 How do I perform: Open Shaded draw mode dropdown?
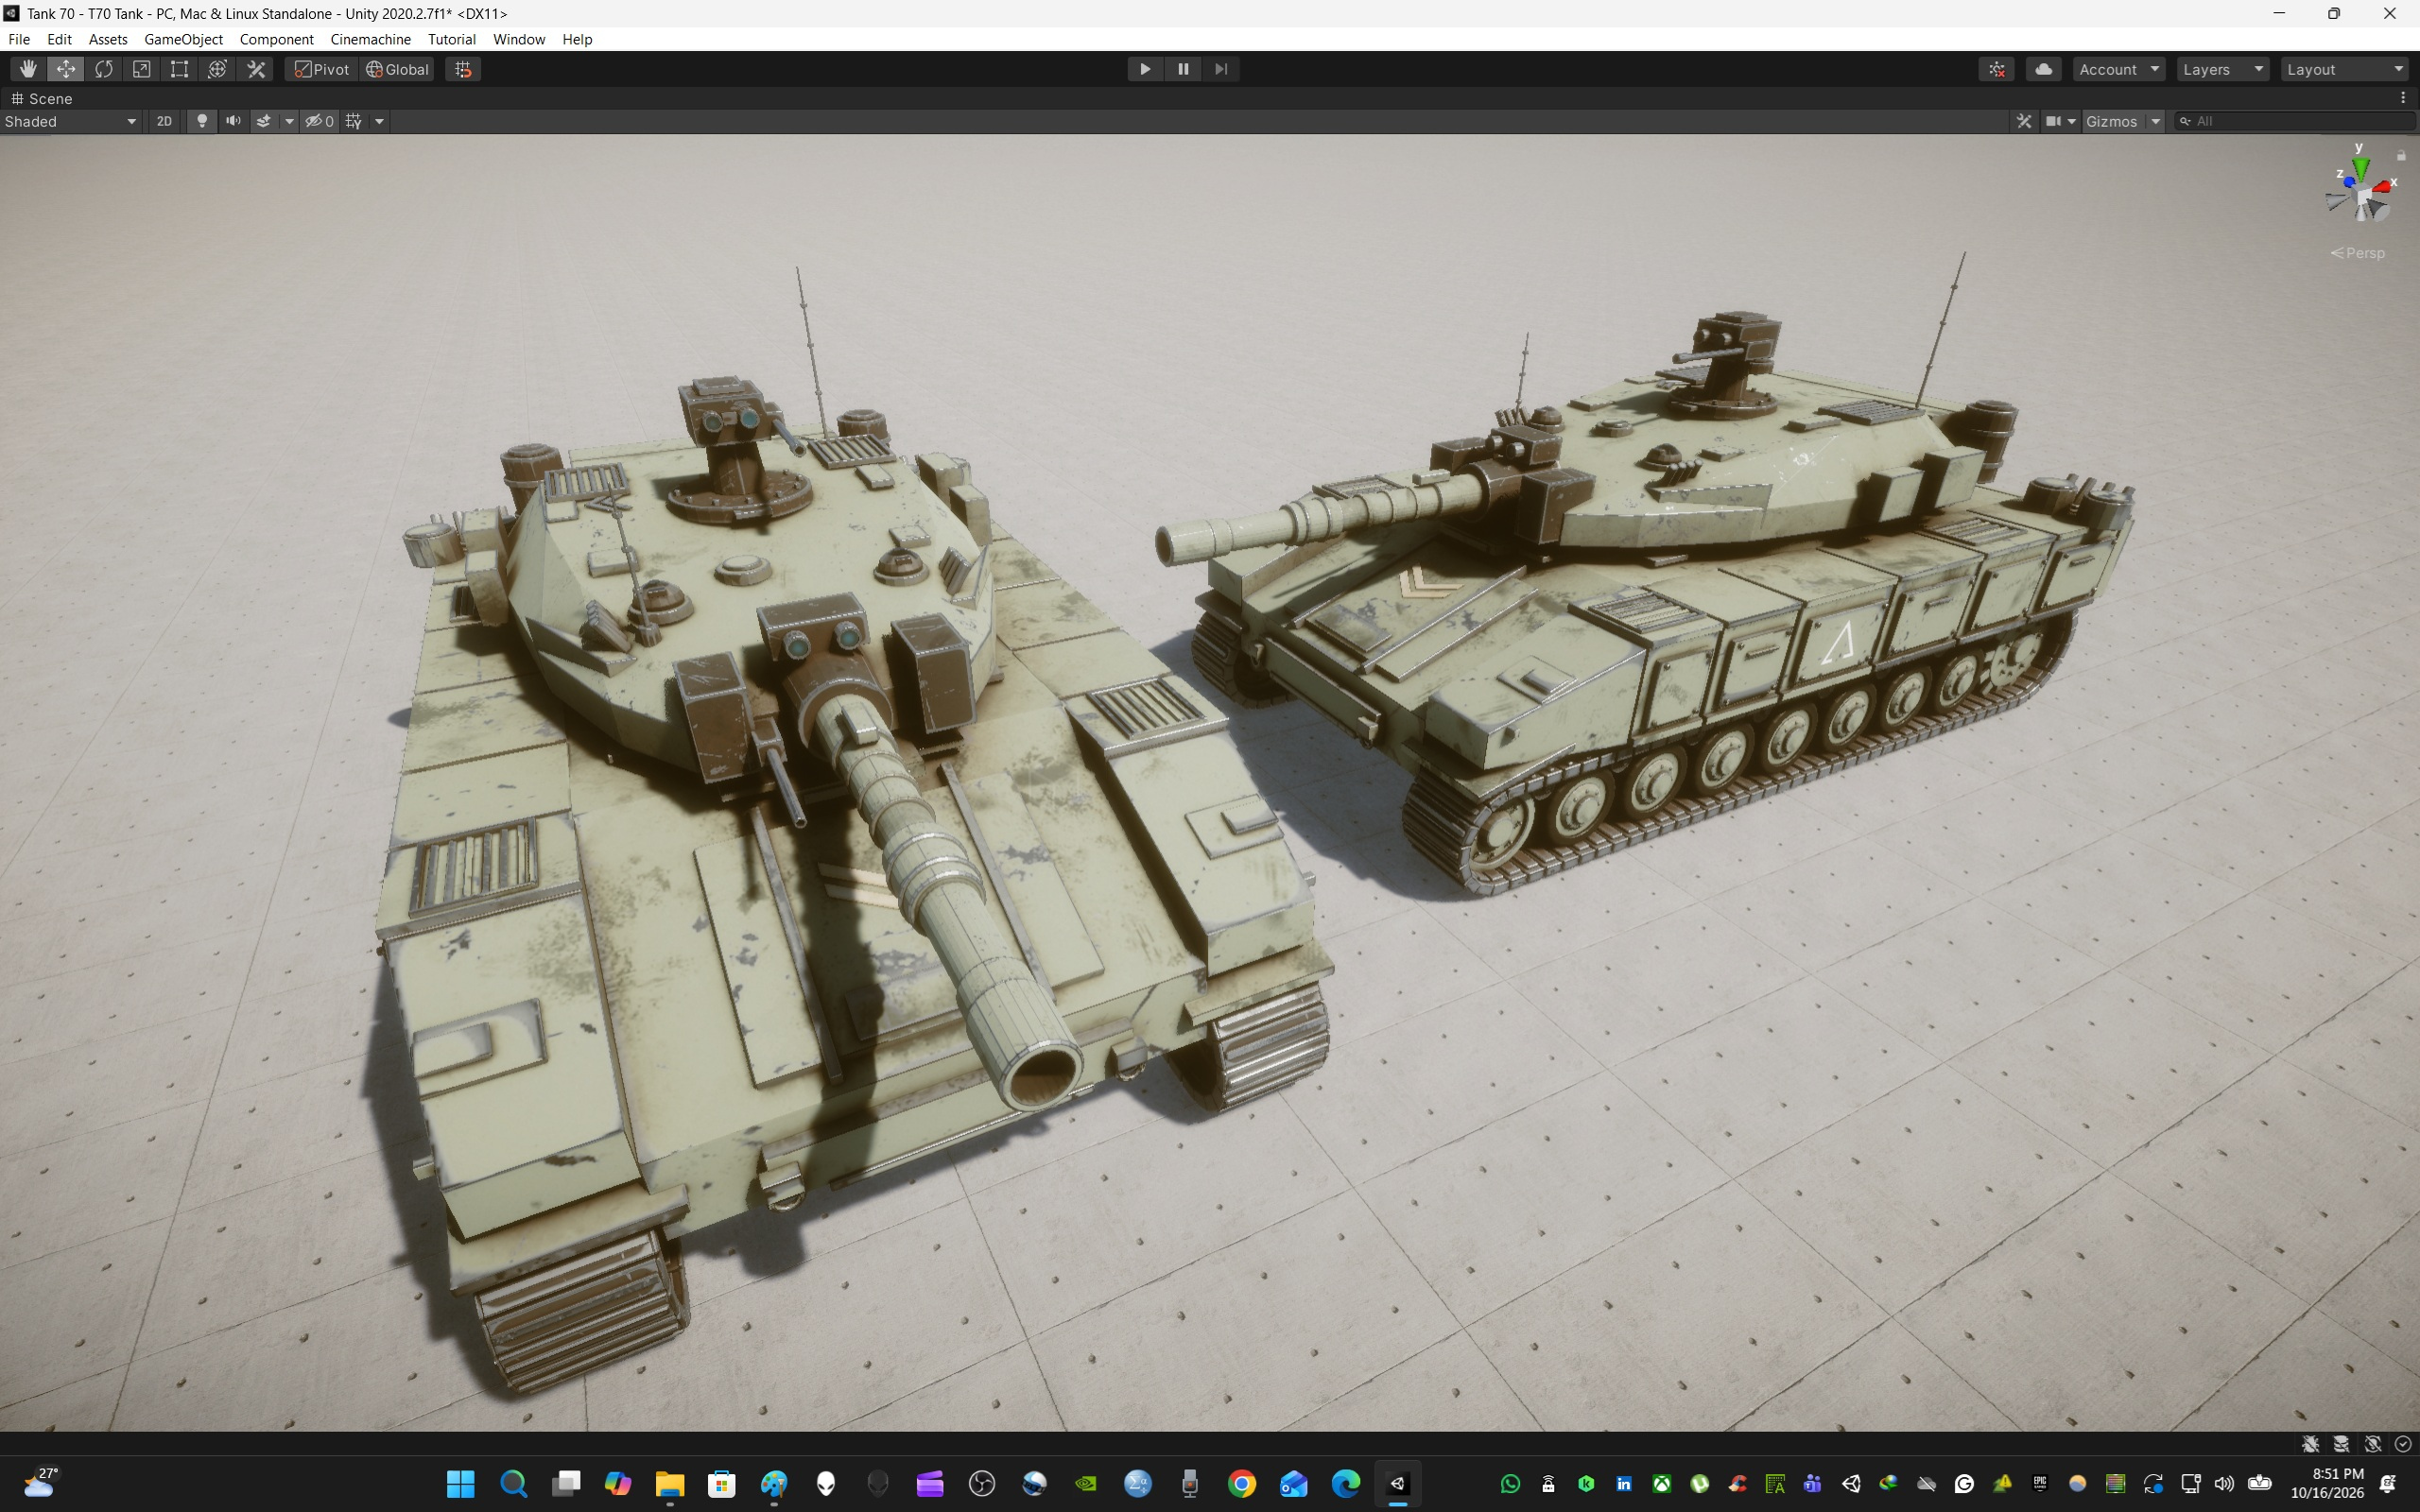pyautogui.click(x=70, y=121)
